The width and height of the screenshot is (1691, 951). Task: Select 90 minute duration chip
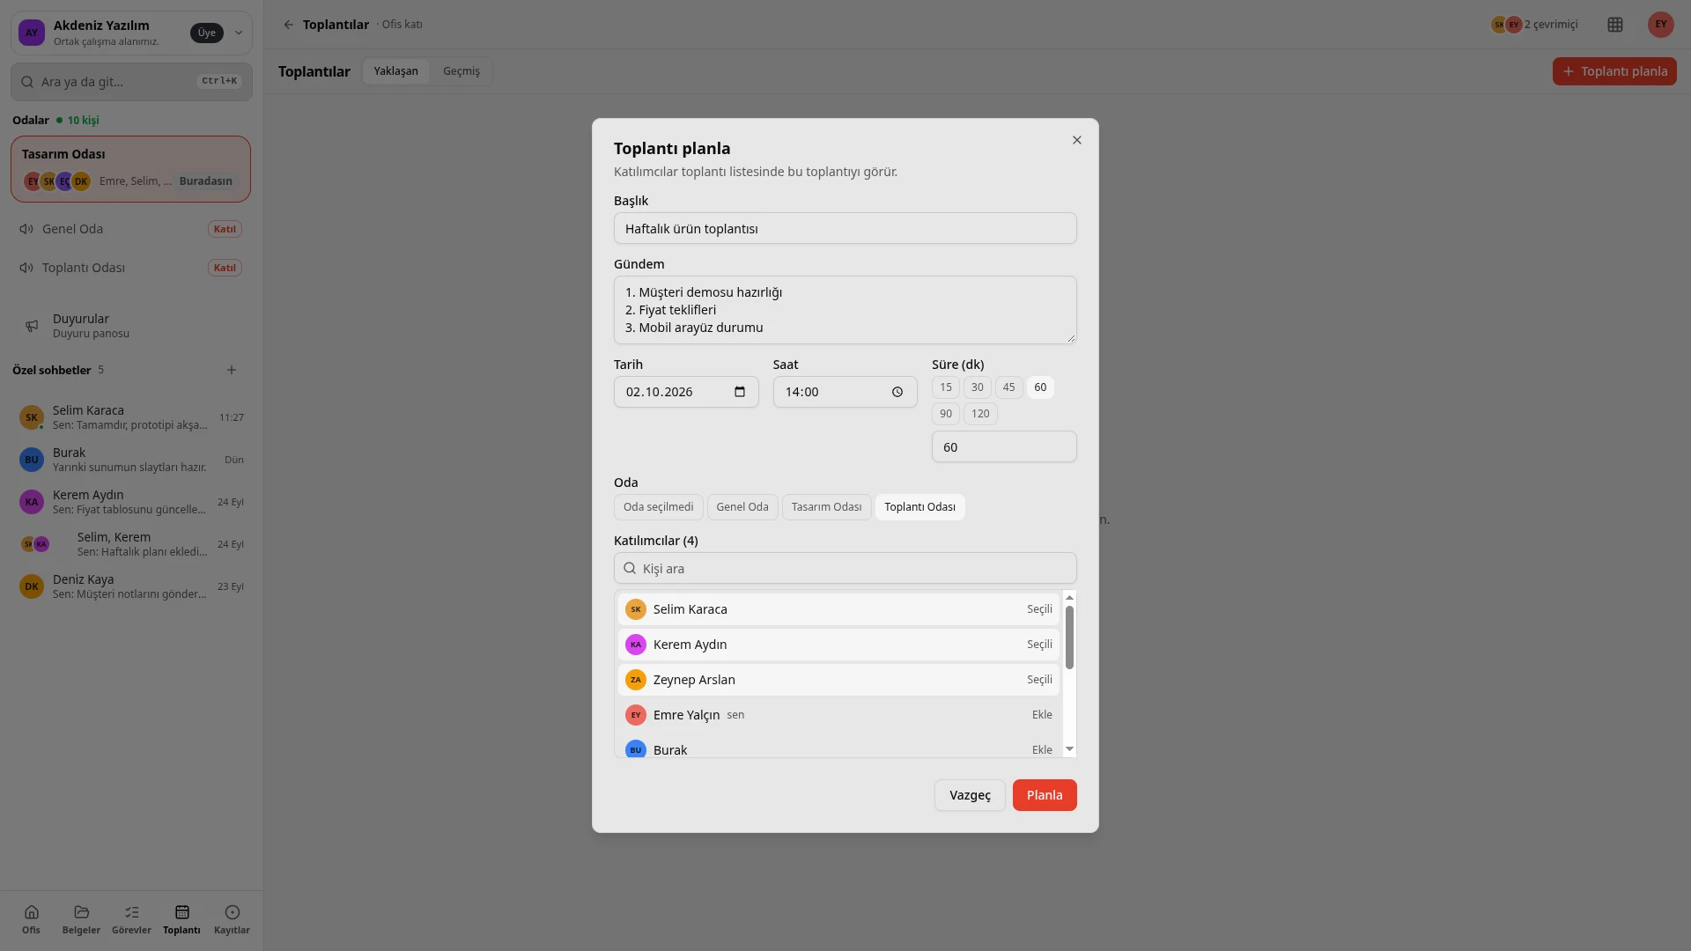point(946,414)
